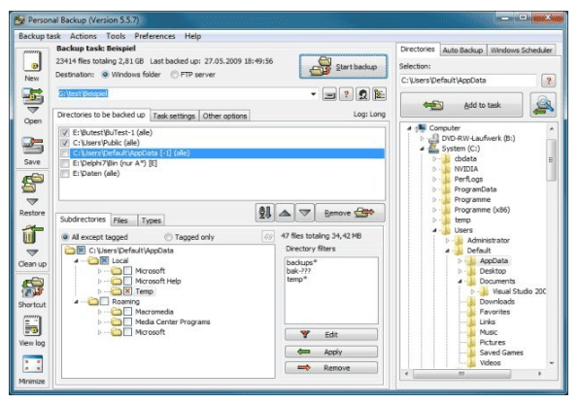Image resolution: width=579 pixels, height=404 pixels.
Task: Click Remove button beside directory arrows
Action: (x=350, y=213)
